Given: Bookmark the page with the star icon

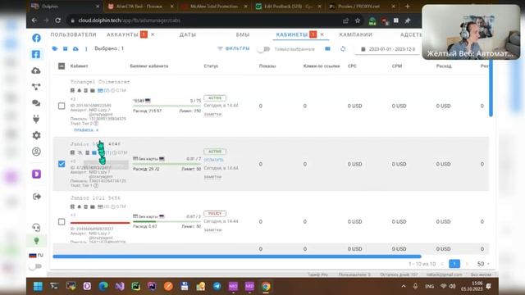Looking at the screenshot, I should tap(358, 20).
